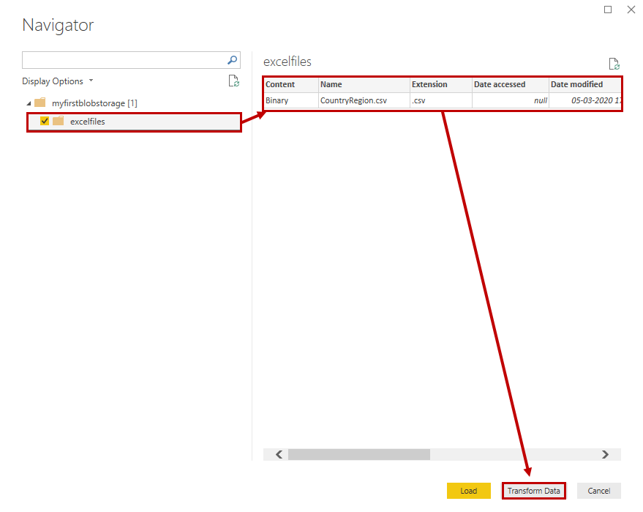This screenshot has width=643, height=512.
Task: Refresh the excelfiles preview icon
Action: [x=614, y=64]
